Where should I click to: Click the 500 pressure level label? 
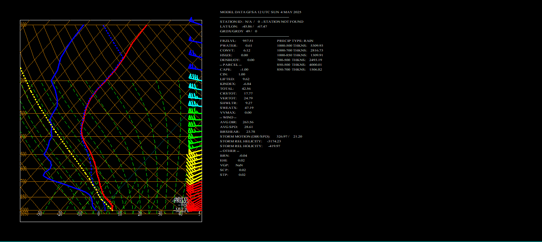click(24, 154)
